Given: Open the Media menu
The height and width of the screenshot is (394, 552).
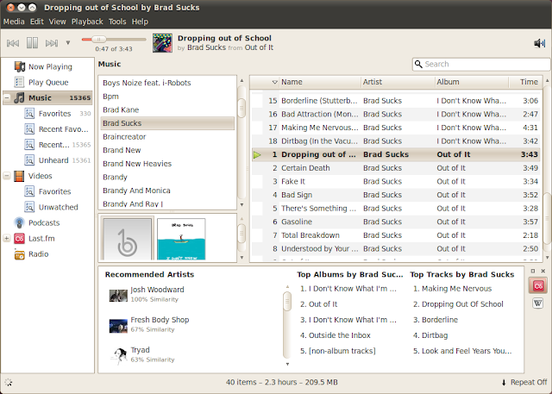Looking at the screenshot, I should point(14,22).
